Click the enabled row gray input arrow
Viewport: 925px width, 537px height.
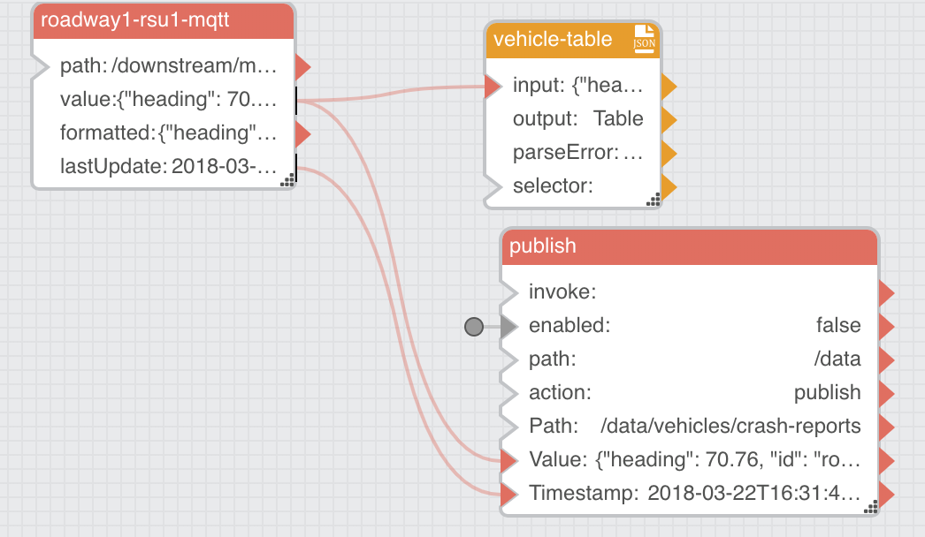tap(509, 326)
